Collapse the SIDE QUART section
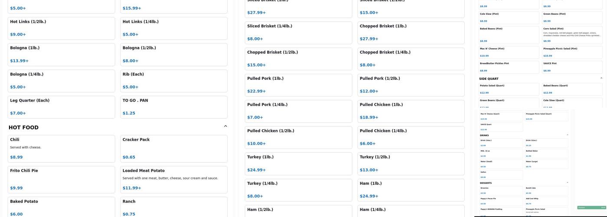 click(x=601, y=78)
